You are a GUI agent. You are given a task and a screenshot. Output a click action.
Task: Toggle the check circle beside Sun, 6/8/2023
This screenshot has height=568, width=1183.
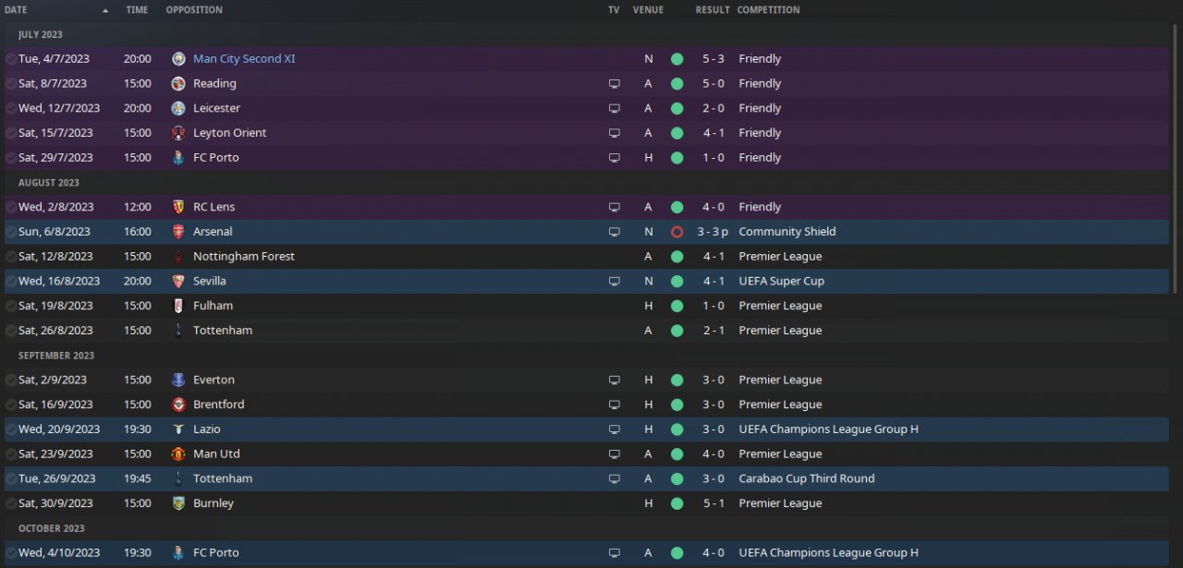click(10, 232)
